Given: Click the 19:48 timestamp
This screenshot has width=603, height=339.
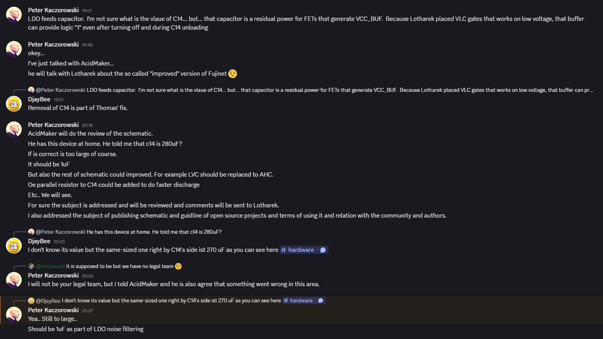Looking at the screenshot, I should click(87, 45).
